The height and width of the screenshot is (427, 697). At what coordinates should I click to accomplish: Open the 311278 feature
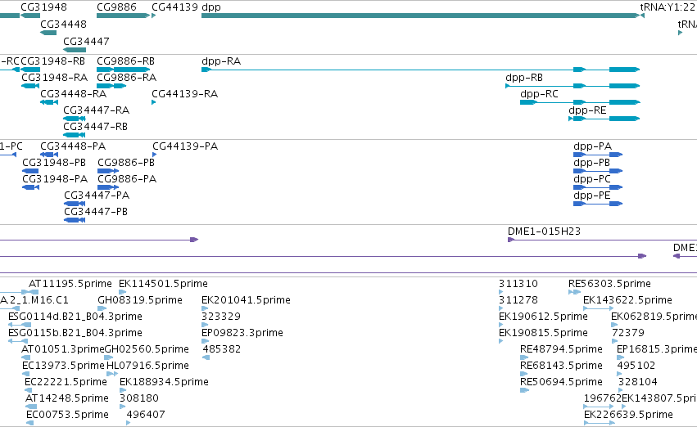501,309
